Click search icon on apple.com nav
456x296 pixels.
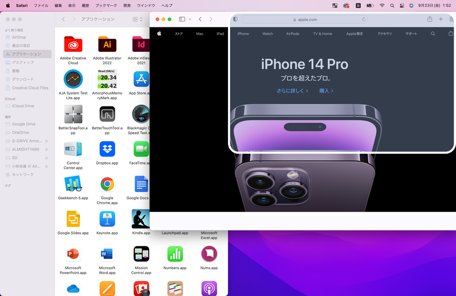coord(433,34)
